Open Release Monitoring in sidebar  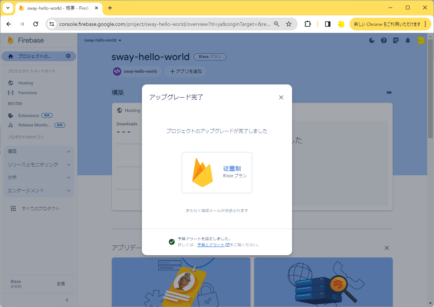pyautogui.click(x=34, y=125)
